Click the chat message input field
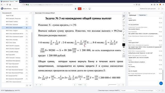165x93 pixels. (143, 83)
